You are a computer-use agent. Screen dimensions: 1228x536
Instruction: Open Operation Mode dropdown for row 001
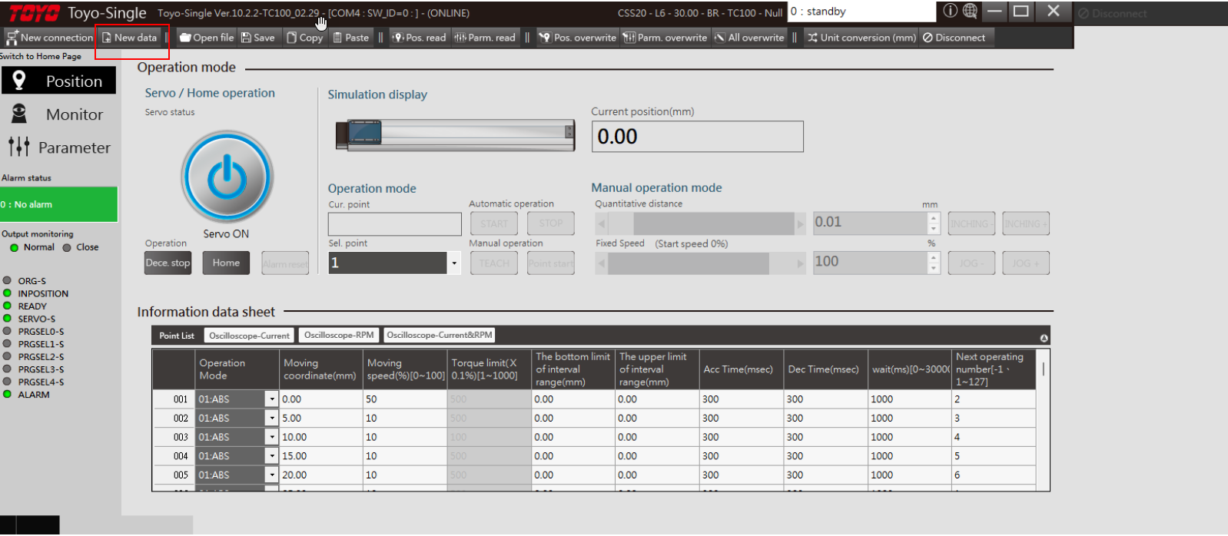pos(271,399)
